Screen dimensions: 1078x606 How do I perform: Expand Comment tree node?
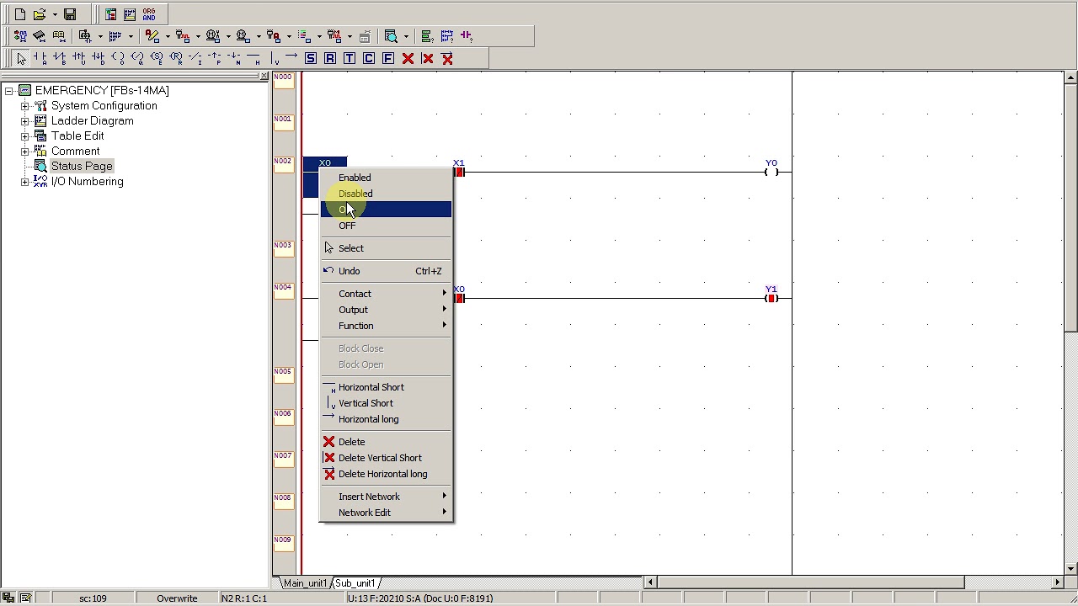click(x=24, y=151)
